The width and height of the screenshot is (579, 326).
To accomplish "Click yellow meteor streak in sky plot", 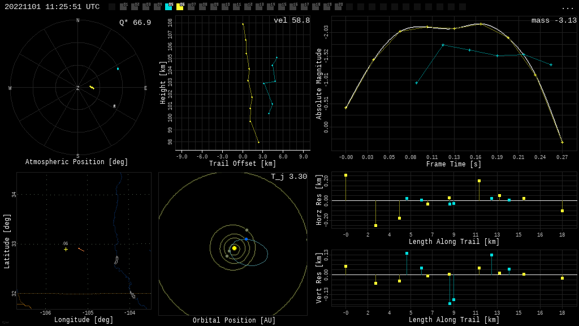I will [92, 87].
